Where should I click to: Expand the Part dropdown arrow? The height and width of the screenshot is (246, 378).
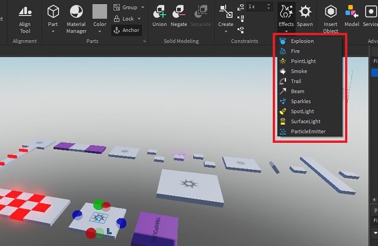53,32
